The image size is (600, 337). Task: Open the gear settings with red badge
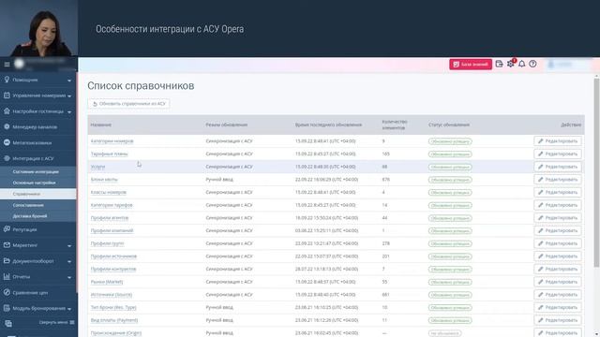511,64
